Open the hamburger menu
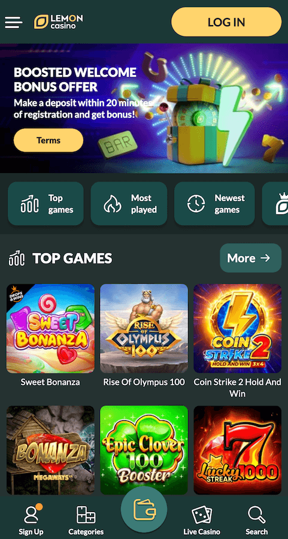Image resolution: width=288 pixels, height=539 pixels. tap(13, 22)
